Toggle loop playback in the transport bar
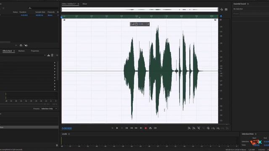 click(x=150, y=128)
